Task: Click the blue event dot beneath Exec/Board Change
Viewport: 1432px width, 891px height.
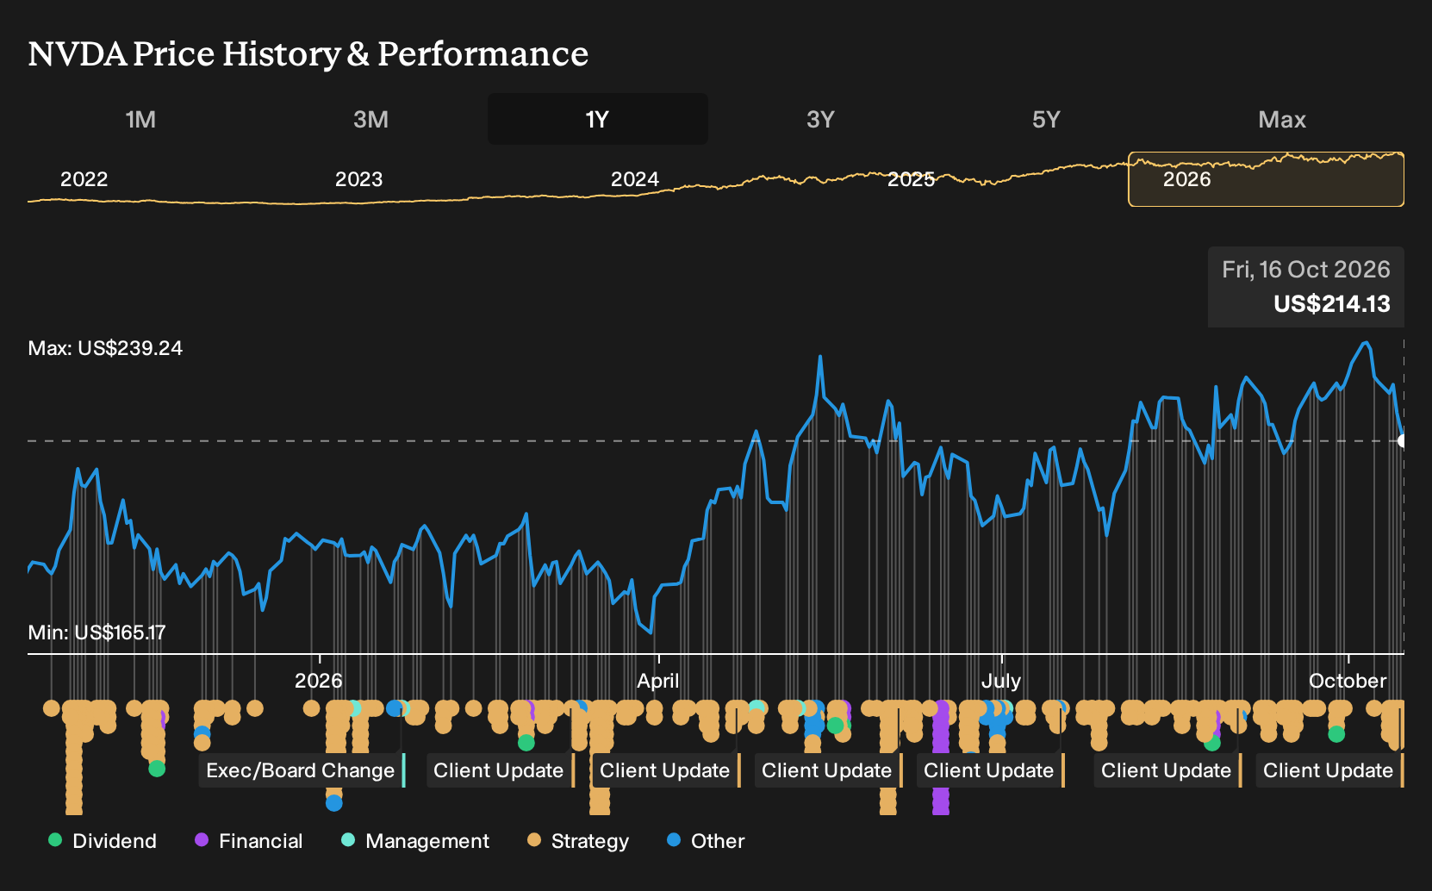Action: (334, 803)
